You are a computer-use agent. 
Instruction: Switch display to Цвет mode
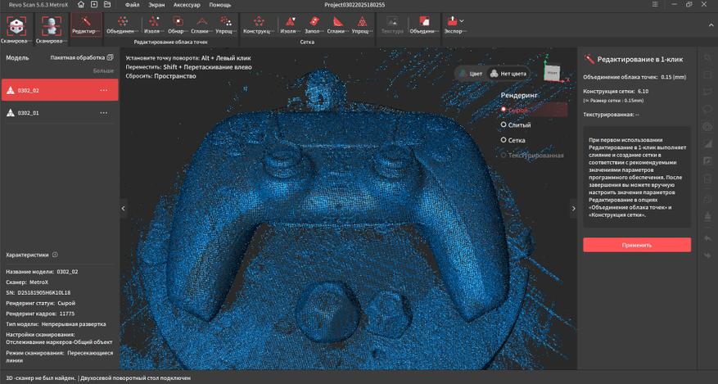coord(471,73)
